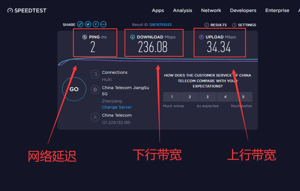Viewport: 300px width, 191px height.
Task: Start a new test with GO
Action: 74,89
